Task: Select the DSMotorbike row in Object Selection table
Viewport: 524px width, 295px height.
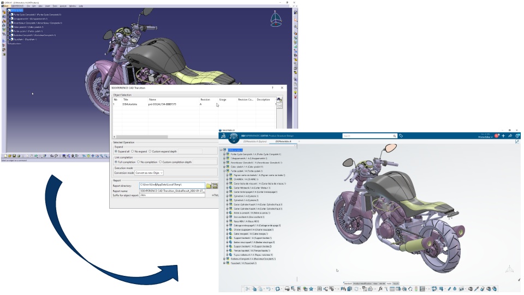Action: [x=194, y=104]
